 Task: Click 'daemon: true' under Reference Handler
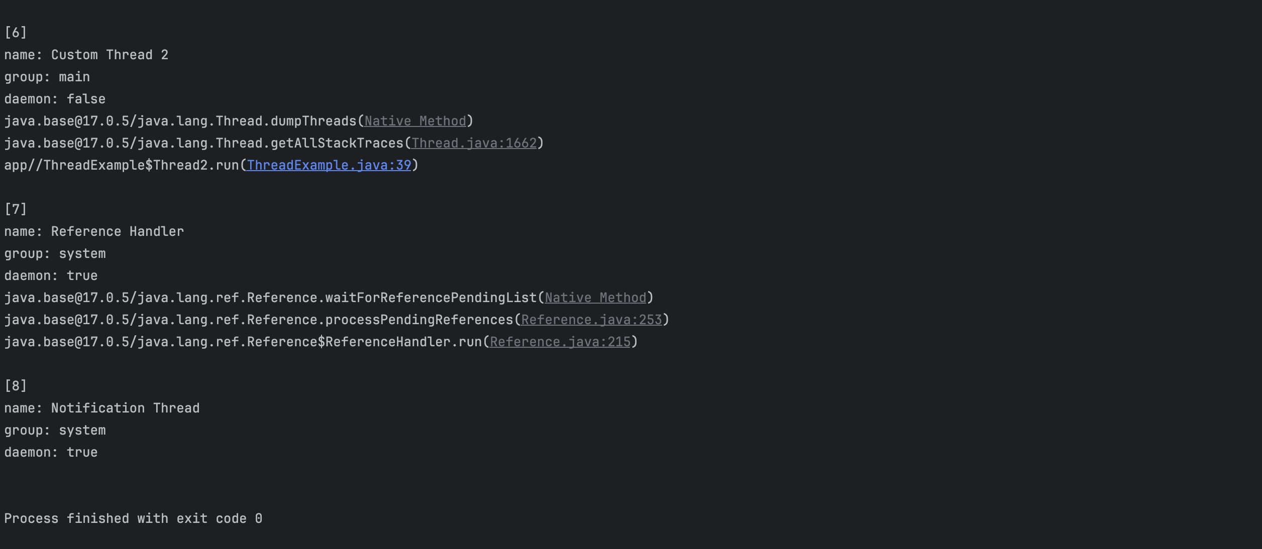click(51, 276)
